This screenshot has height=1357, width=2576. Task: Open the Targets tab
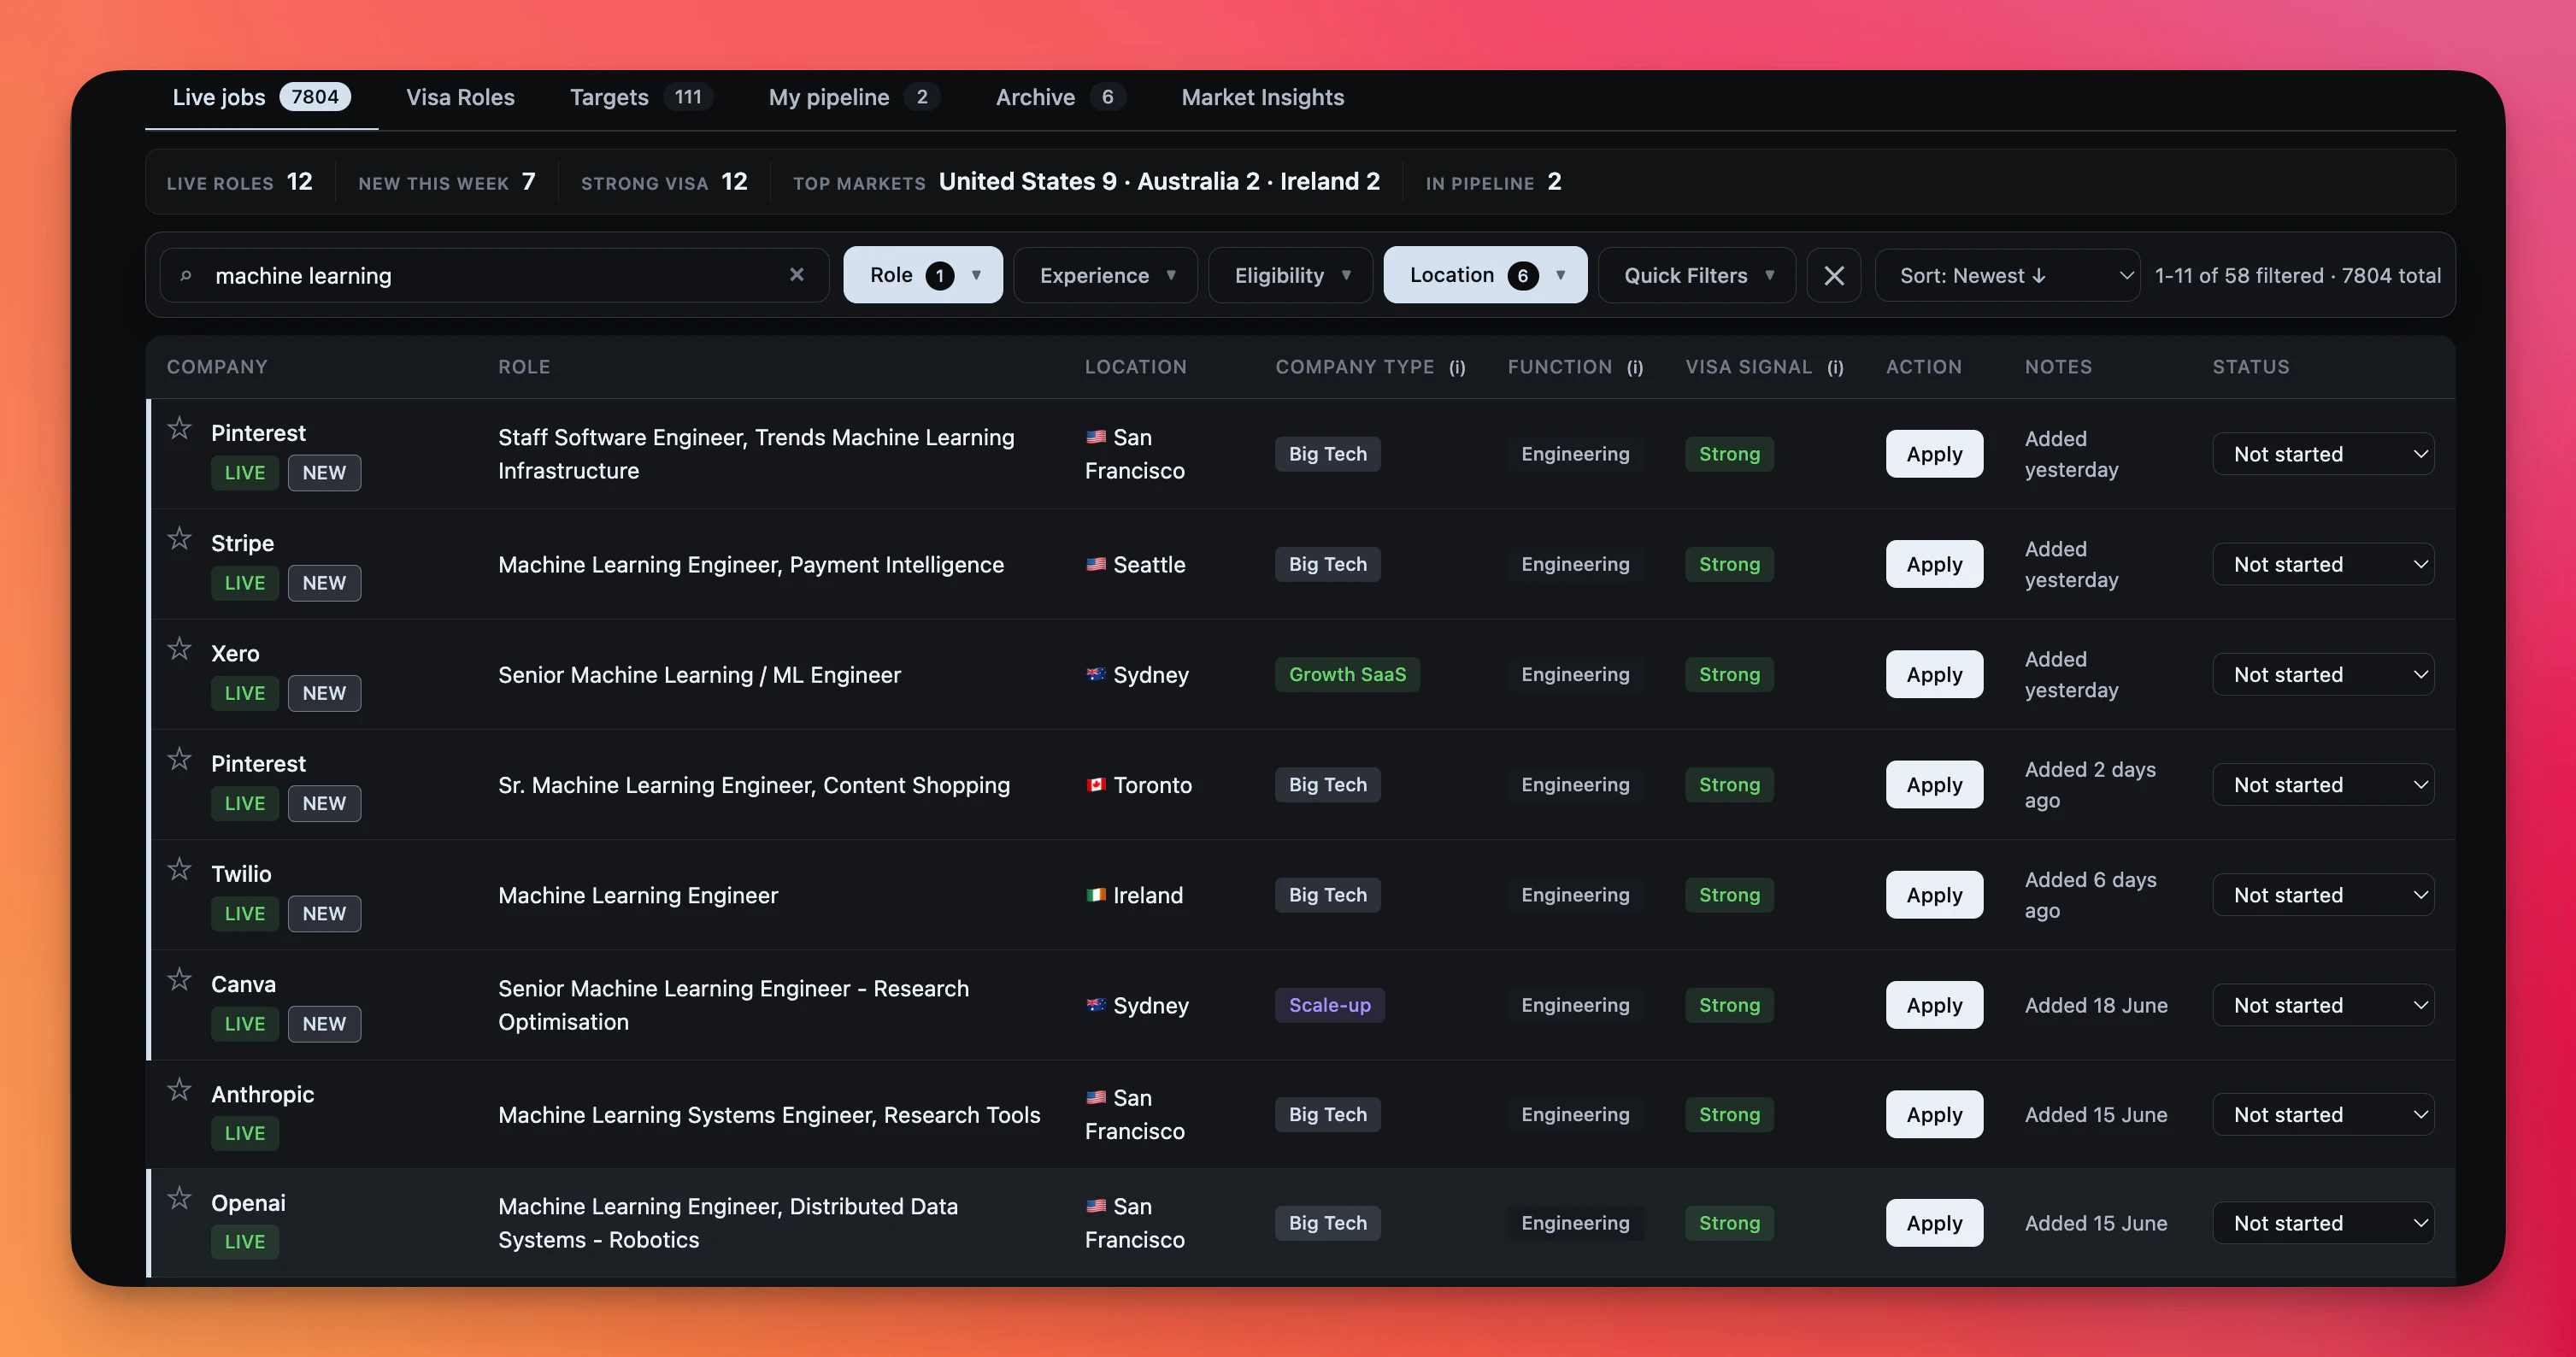tap(640, 97)
